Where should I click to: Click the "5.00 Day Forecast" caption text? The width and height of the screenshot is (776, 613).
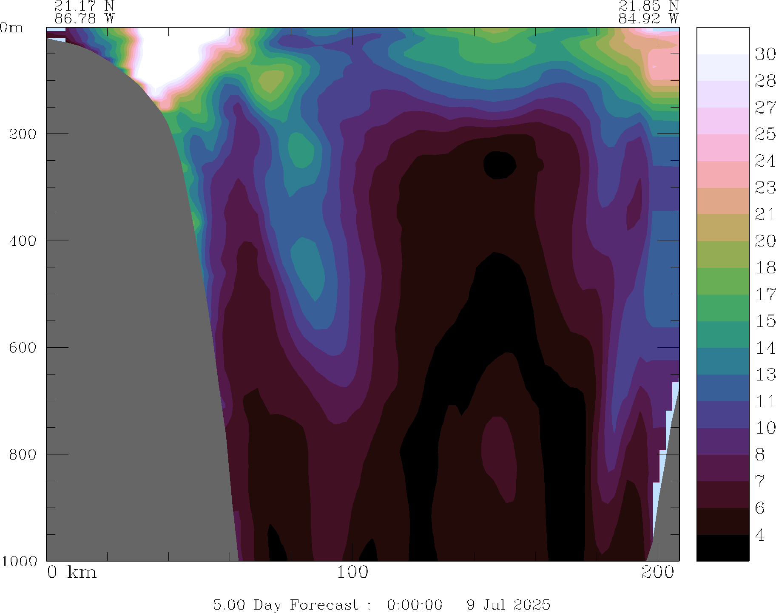286,604
